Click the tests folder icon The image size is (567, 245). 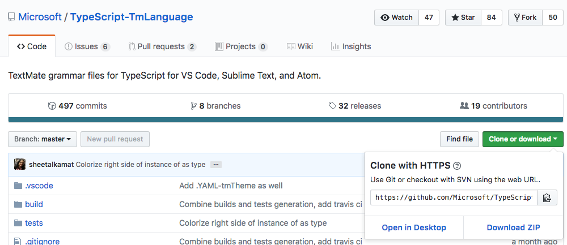point(18,223)
